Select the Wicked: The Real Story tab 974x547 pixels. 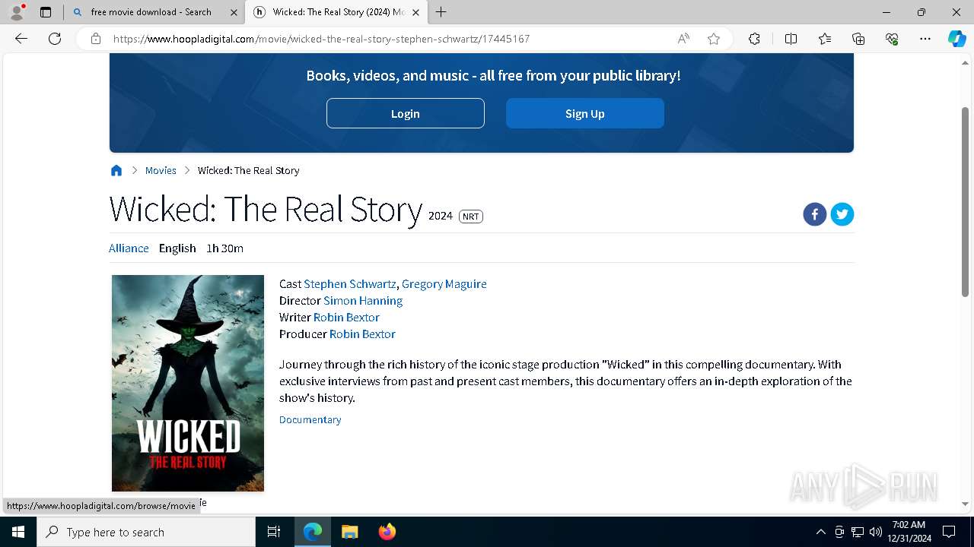pyautogui.click(x=336, y=12)
